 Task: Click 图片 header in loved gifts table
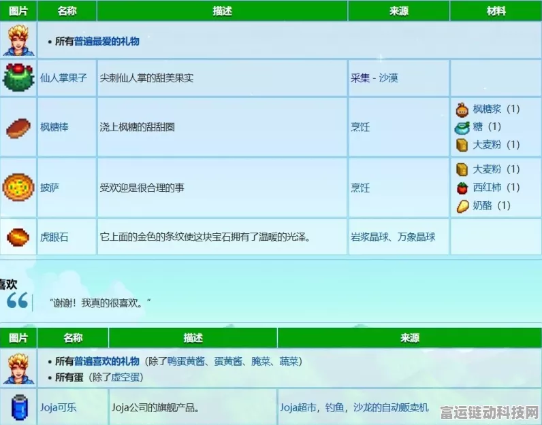point(18,11)
